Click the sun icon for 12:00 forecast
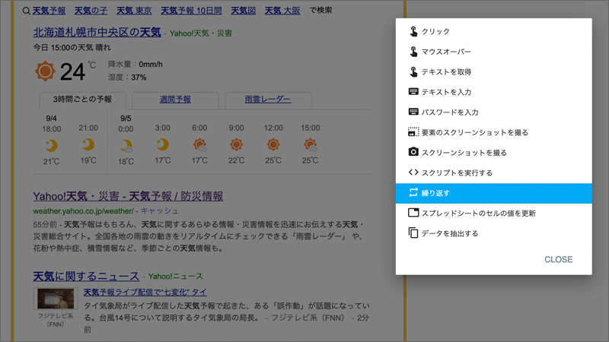This screenshot has width=609, height=342. pos(273,144)
